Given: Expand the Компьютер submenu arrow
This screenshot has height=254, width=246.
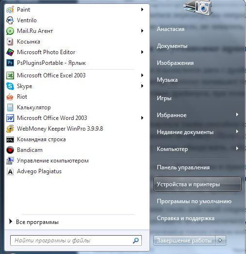Looking at the screenshot, I should pos(237,149).
